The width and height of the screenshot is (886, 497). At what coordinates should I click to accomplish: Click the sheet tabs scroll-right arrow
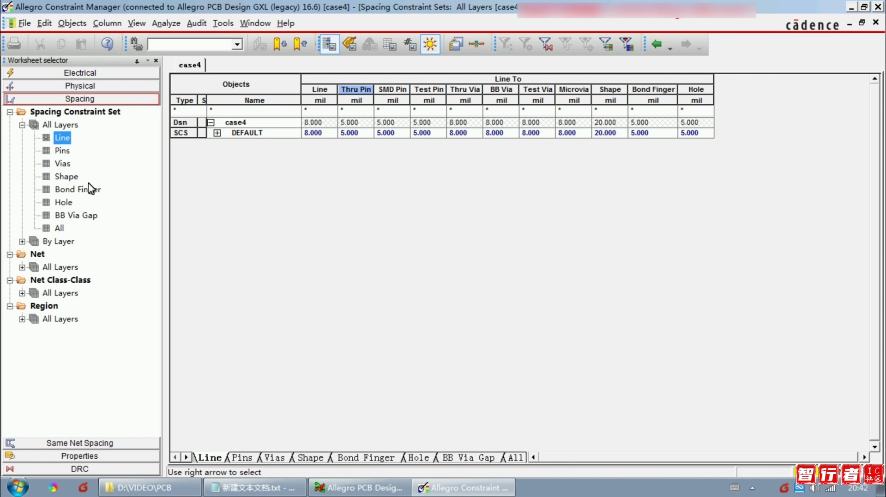click(186, 457)
